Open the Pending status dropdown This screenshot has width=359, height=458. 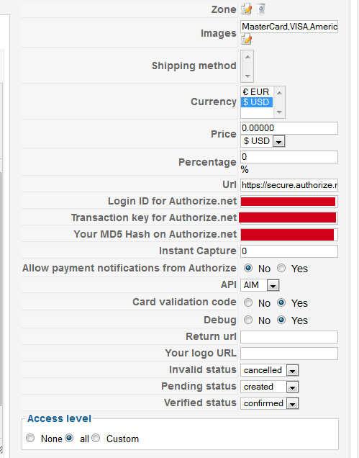pos(269,387)
